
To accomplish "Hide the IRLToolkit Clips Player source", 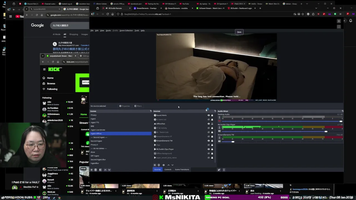I will [209, 149].
